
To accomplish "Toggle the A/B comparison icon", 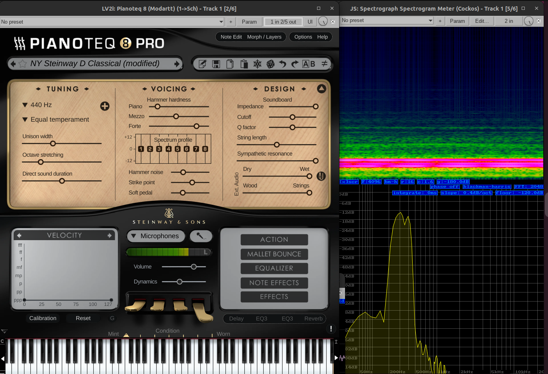I will tap(309, 64).
